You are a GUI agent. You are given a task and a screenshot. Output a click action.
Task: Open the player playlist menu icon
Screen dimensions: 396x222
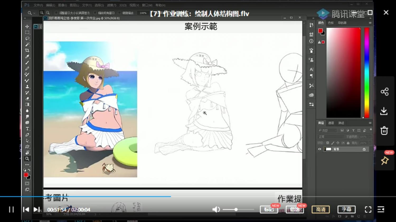(x=381, y=209)
